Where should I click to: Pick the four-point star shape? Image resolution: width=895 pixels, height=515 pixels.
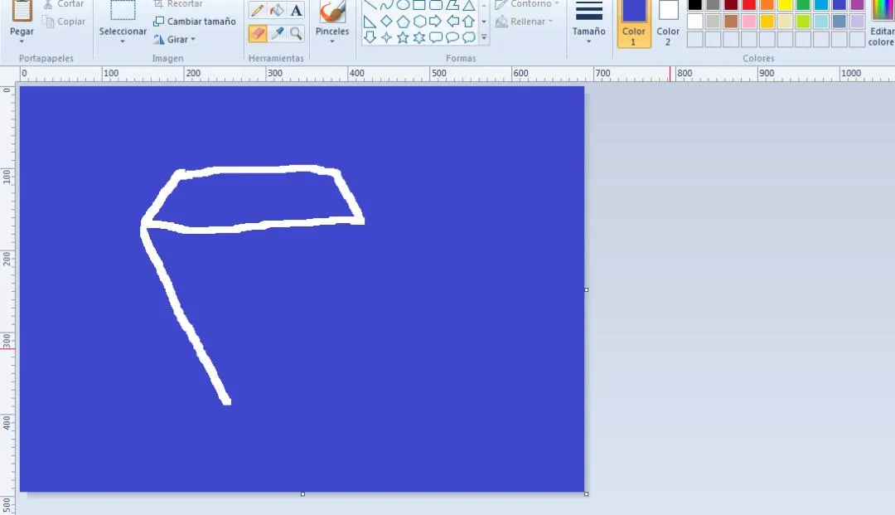386,37
